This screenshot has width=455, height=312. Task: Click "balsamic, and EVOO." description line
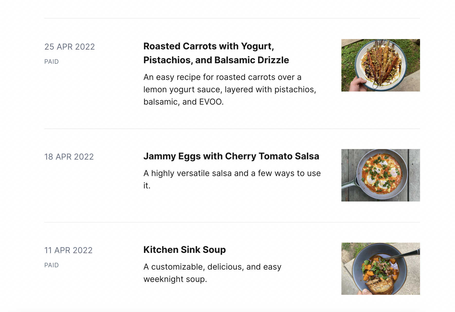[184, 102]
